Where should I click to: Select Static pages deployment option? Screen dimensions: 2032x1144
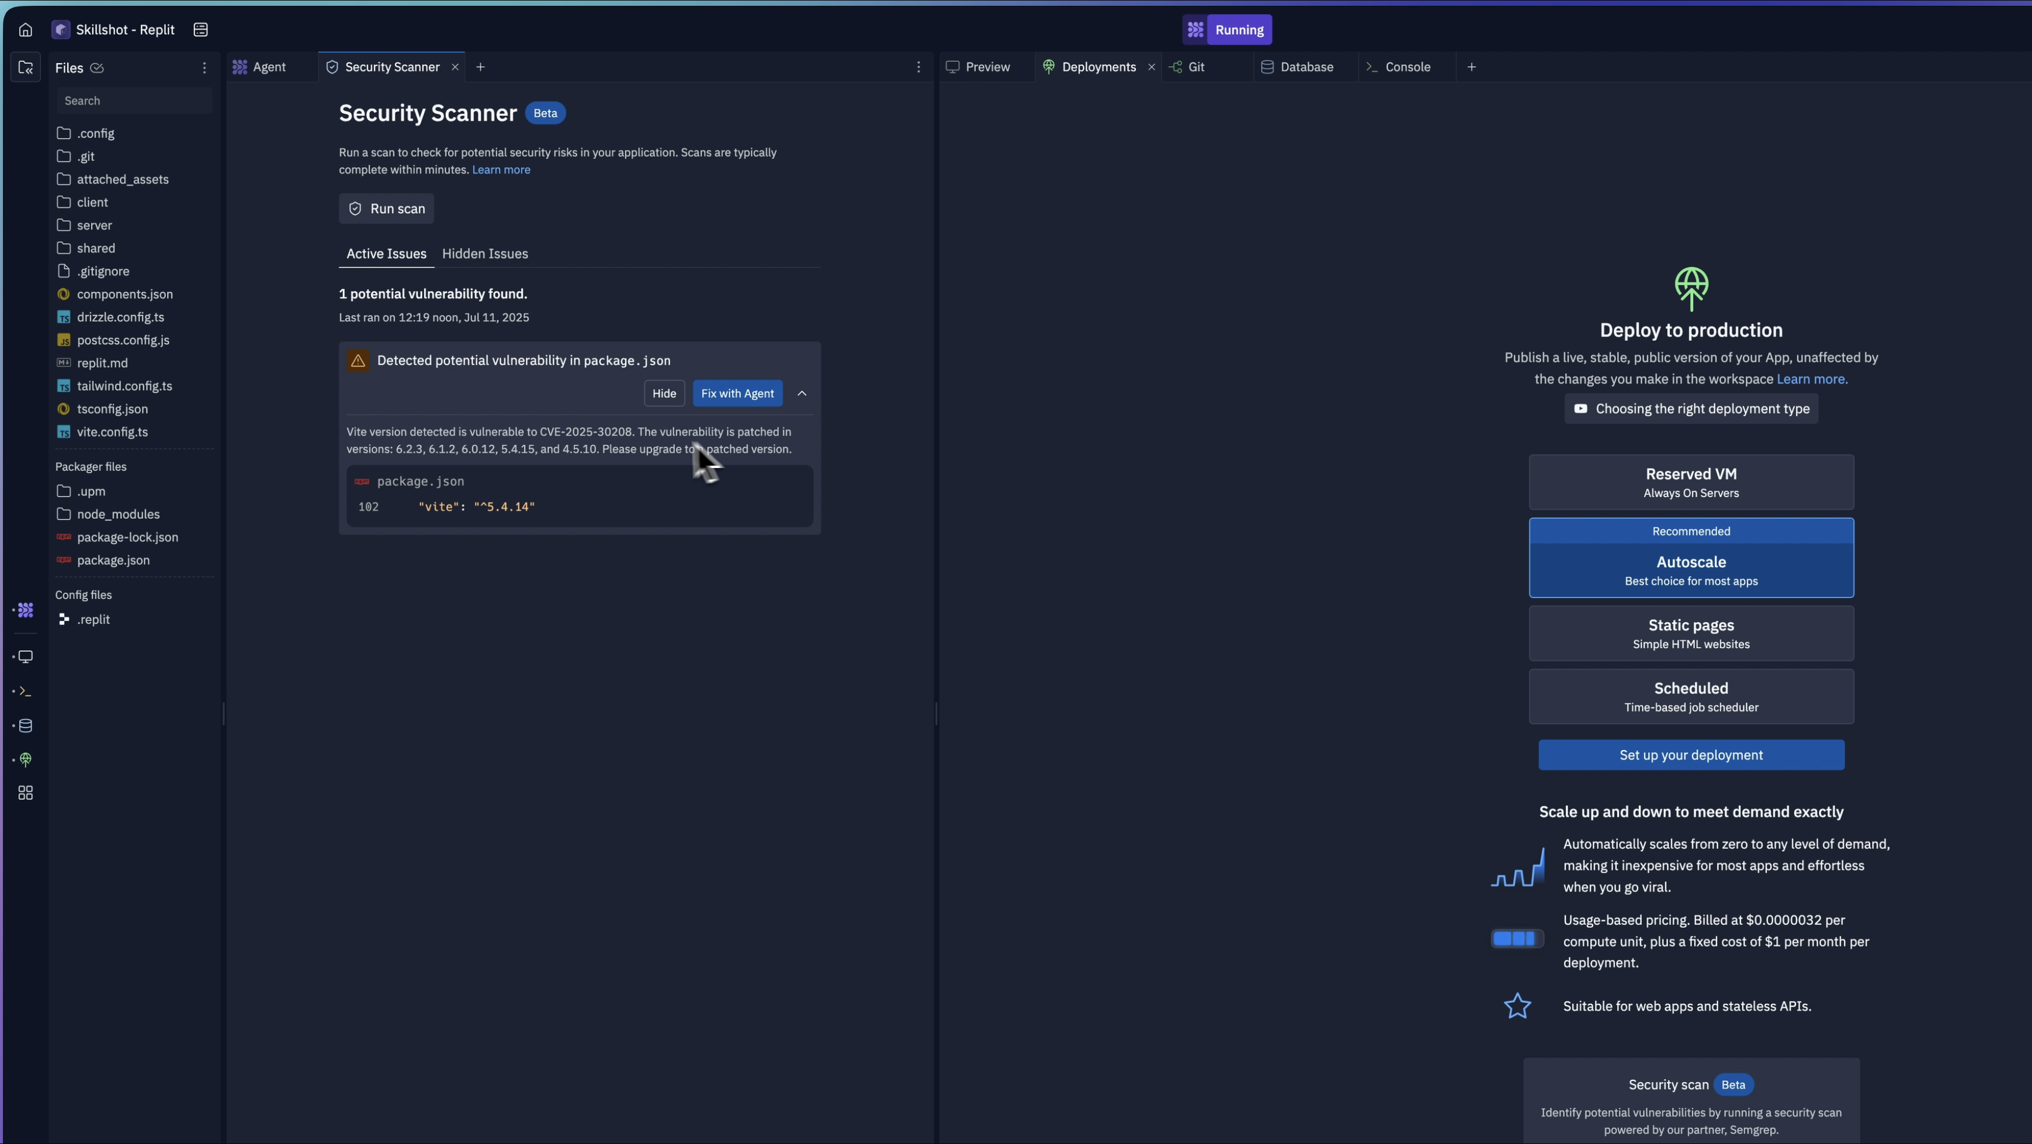click(x=1691, y=633)
